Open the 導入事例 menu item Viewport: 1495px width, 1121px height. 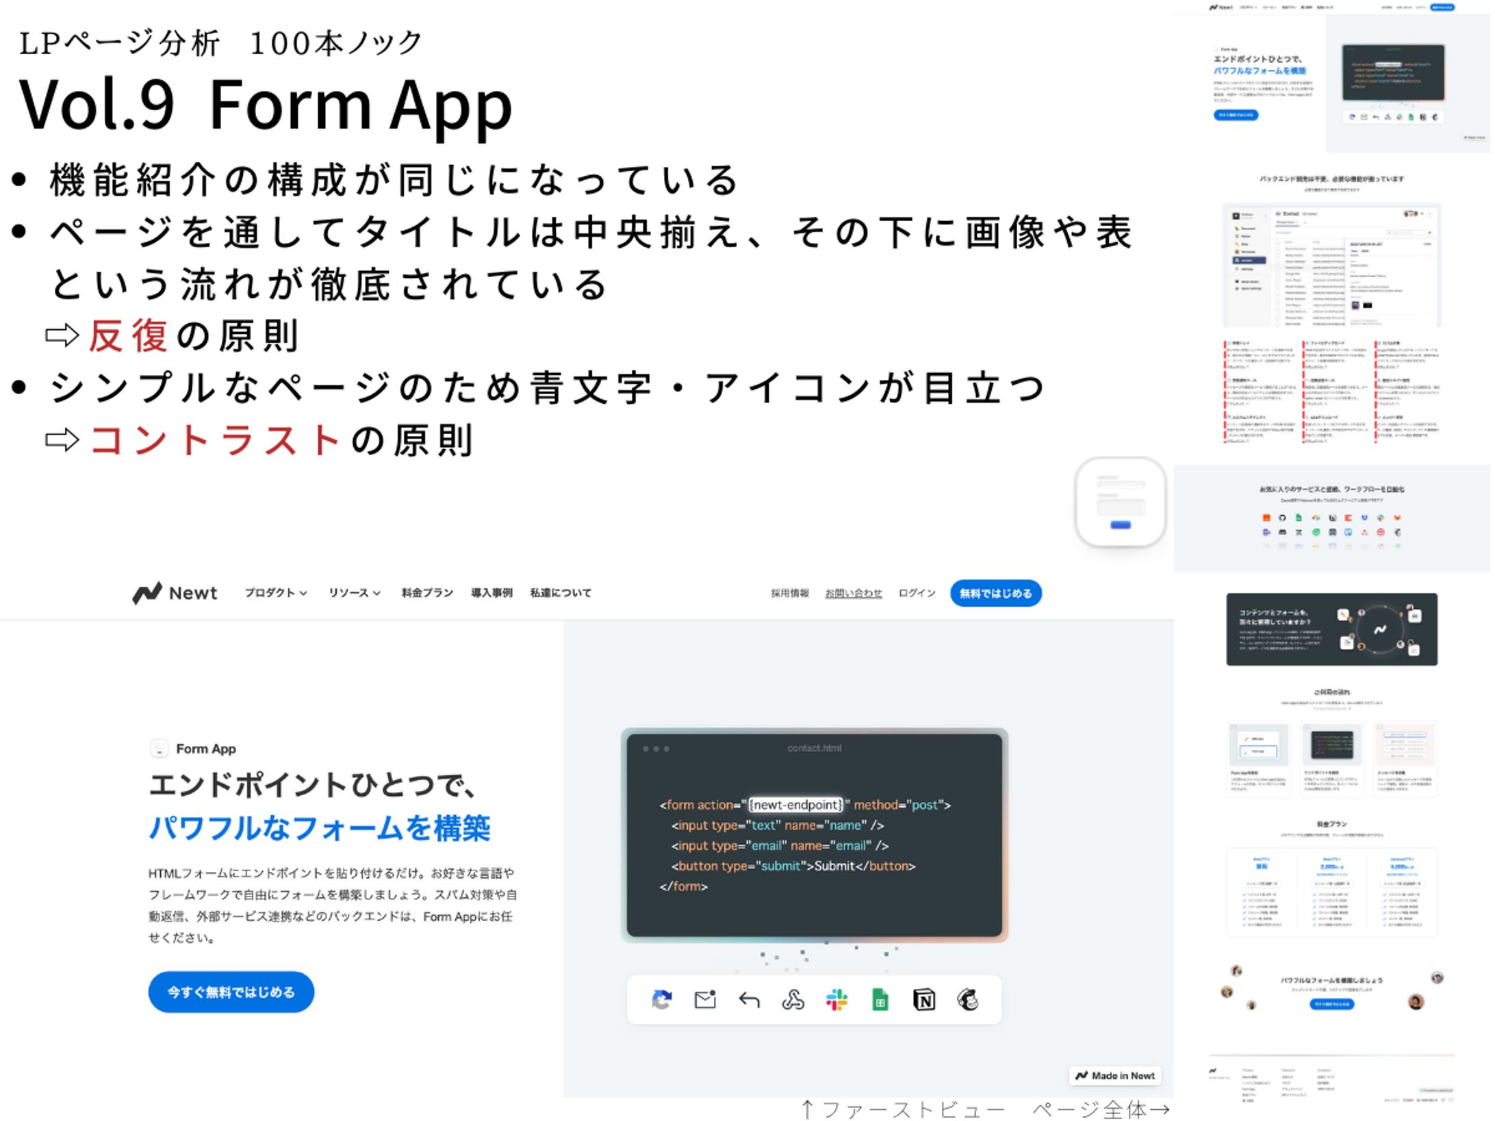[491, 593]
